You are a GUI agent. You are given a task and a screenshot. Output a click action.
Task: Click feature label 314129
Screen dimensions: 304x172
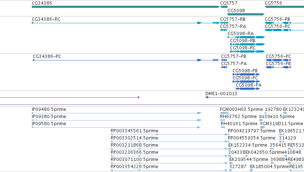coord(287,138)
